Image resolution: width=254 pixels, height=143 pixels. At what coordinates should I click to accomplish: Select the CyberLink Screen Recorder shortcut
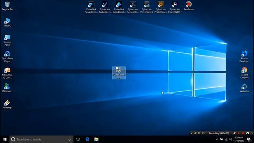point(133,7)
